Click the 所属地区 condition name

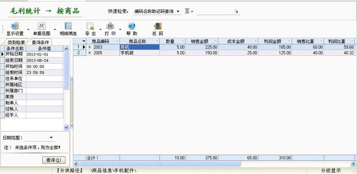click(x=14, y=85)
